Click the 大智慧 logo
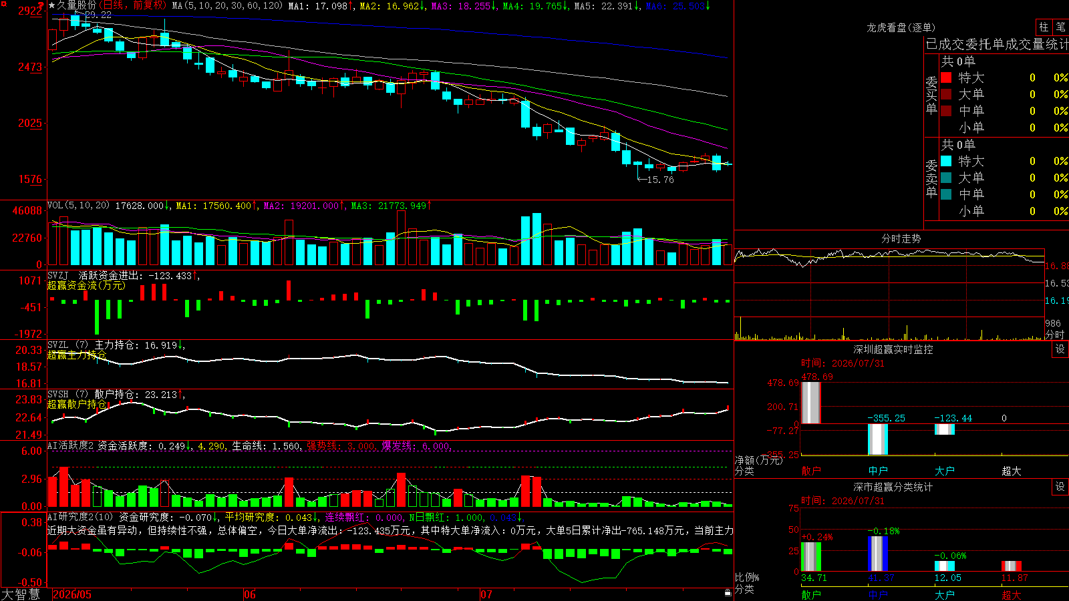The image size is (1069, 601). (x=21, y=594)
